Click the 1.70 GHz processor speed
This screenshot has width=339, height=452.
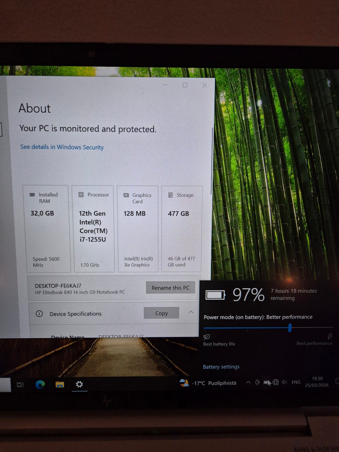pos(90,265)
